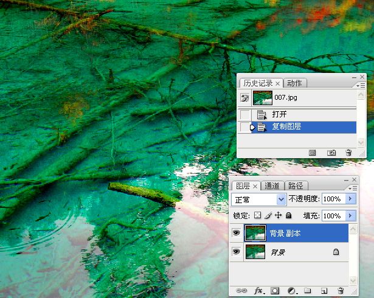Open the History panel options menu
Screen dimensions: 374x298
coord(361,85)
